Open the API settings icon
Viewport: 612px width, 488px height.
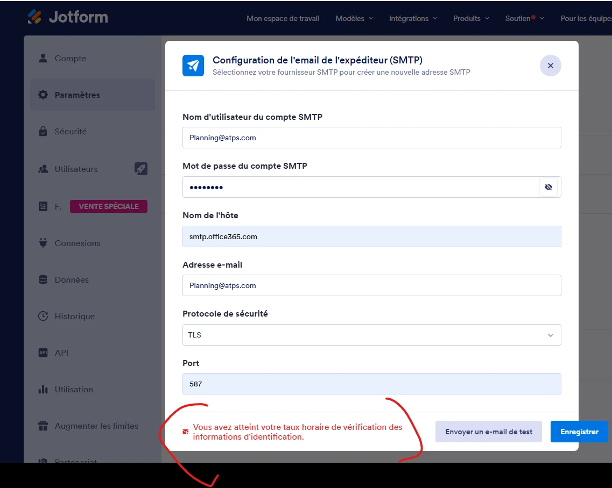pyautogui.click(x=43, y=353)
